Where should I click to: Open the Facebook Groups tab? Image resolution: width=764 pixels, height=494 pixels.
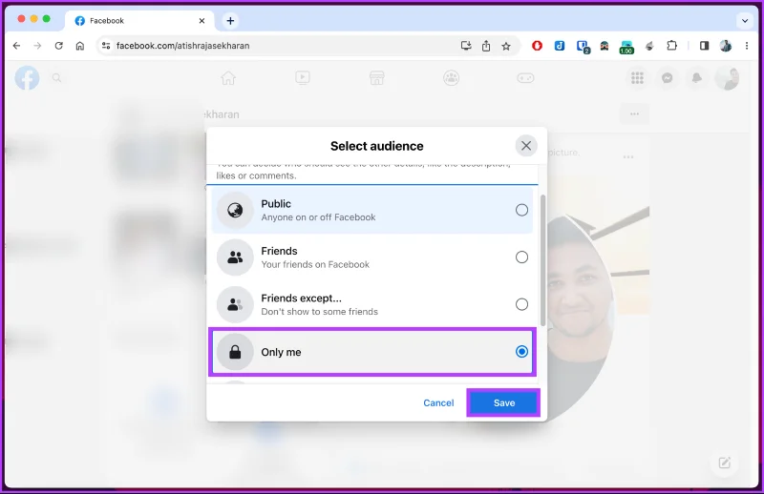coord(451,78)
